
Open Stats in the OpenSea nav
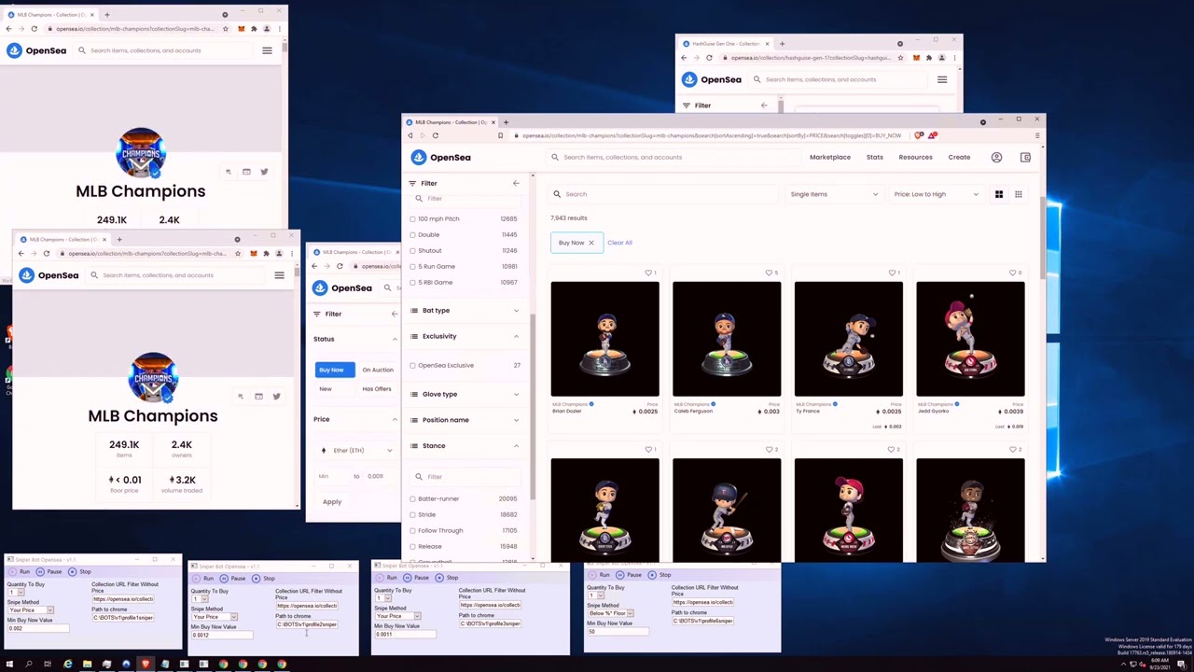(875, 157)
